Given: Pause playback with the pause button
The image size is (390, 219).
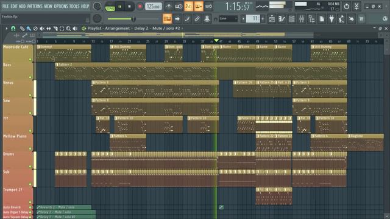Looking at the screenshot, I should pyautogui.click(x=119, y=7).
